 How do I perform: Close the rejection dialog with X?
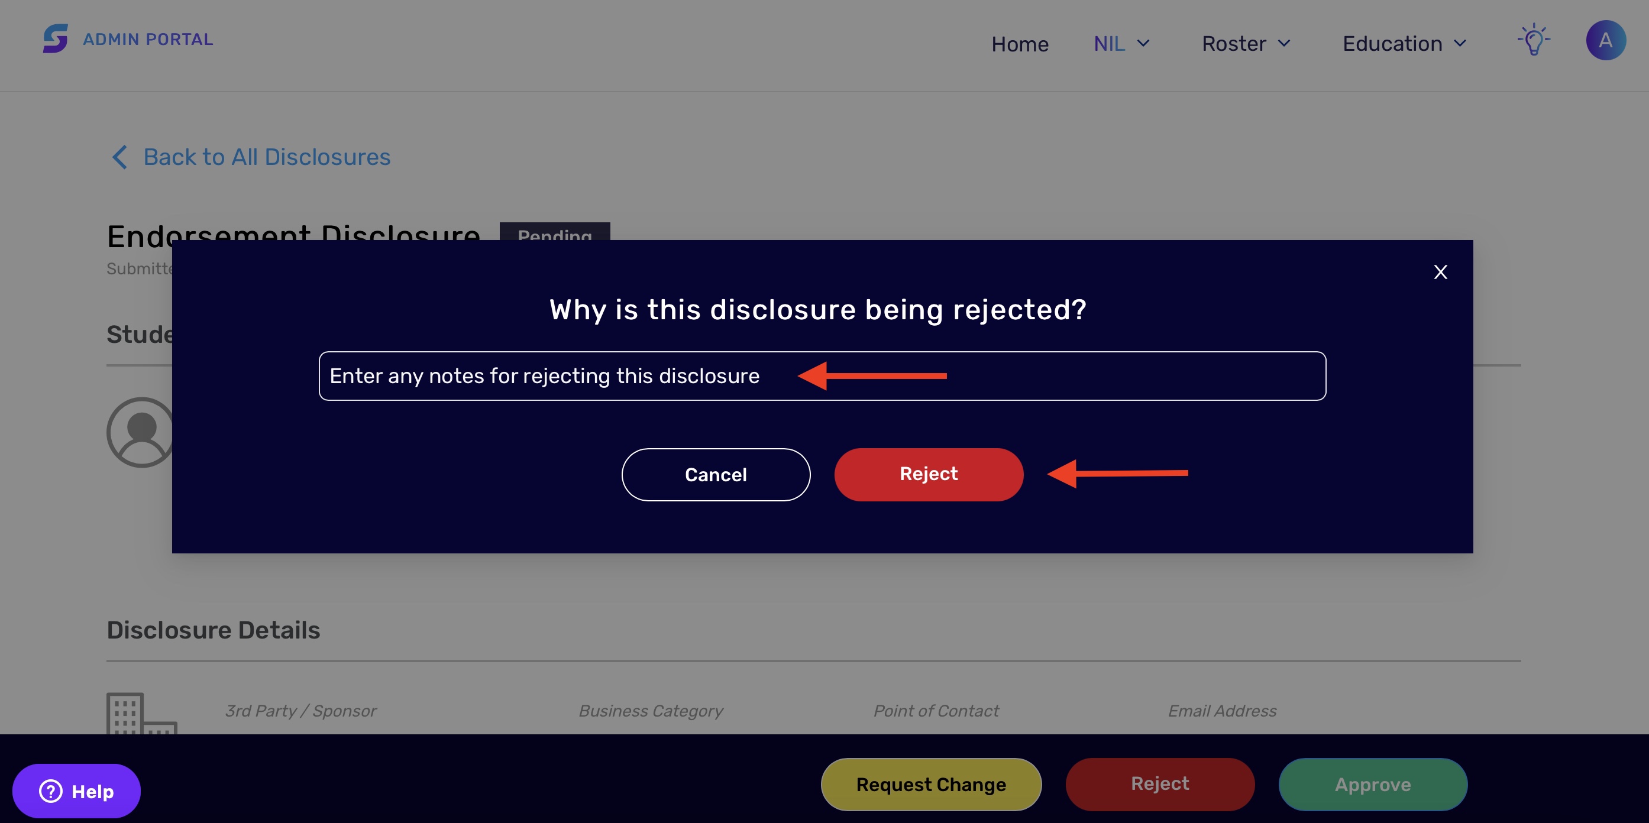click(x=1440, y=273)
